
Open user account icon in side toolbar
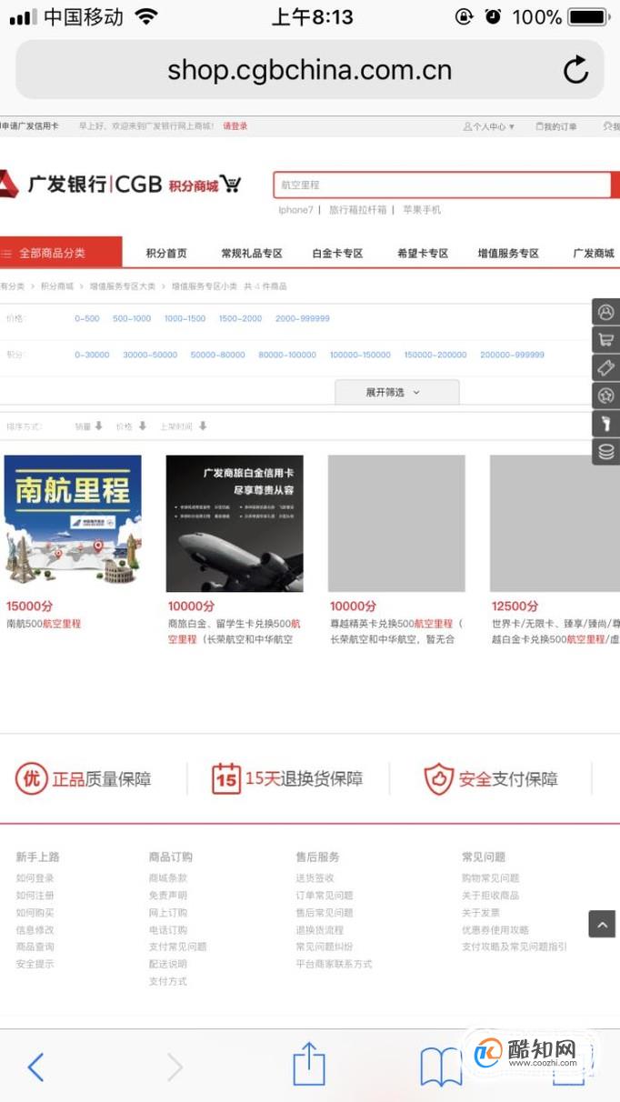605,313
